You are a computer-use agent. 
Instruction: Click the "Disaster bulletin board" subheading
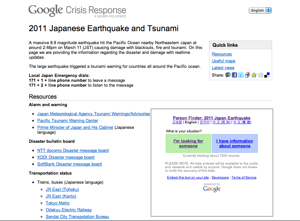click(x=52, y=141)
